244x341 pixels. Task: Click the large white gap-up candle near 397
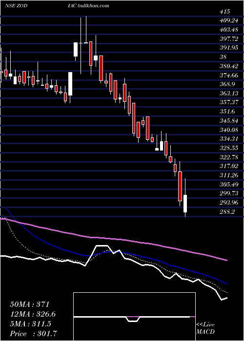click(76, 49)
